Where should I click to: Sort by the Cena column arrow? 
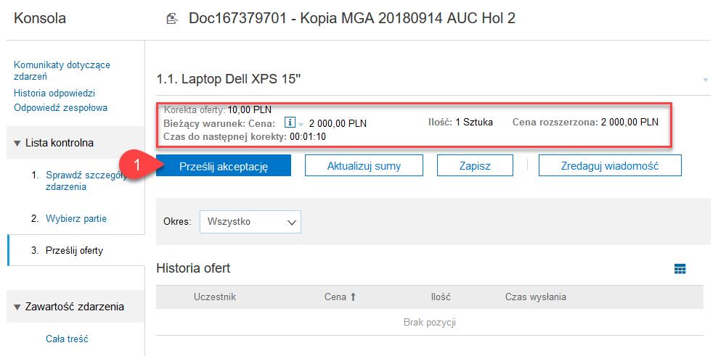pos(353,297)
